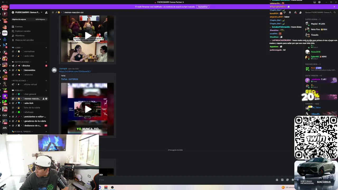Open the bienvenidos channel
This screenshot has width=338, height=190.
[29, 70]
